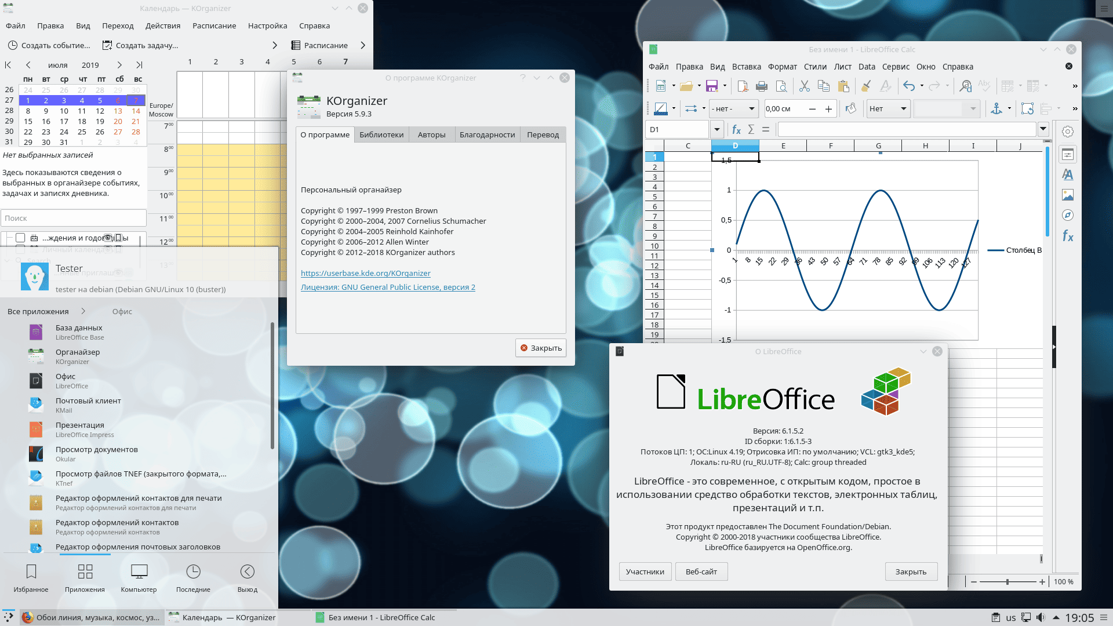Open Find and Replace icon
This screenshot has height=626, width=1113.
(x=965, y=86)
